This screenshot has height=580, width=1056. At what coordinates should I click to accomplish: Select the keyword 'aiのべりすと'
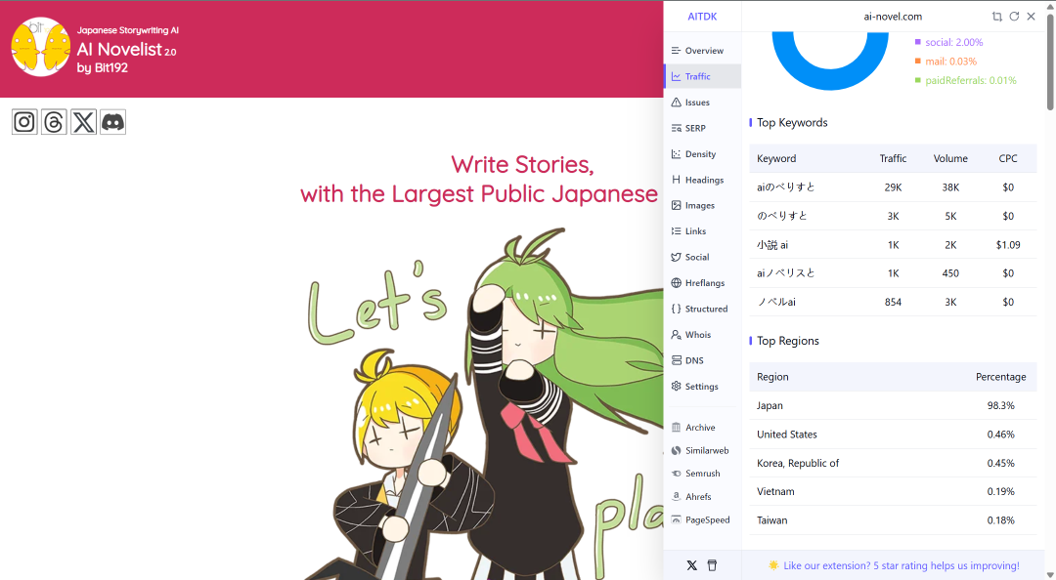(x=786, y=187)
